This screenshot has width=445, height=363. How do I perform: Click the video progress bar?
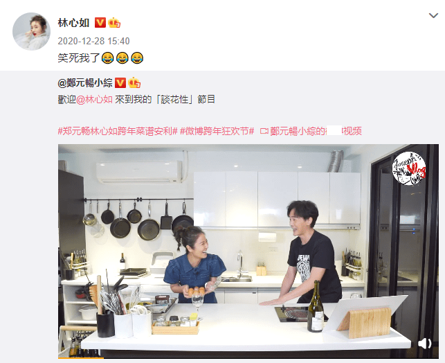(x=248, y=358)
